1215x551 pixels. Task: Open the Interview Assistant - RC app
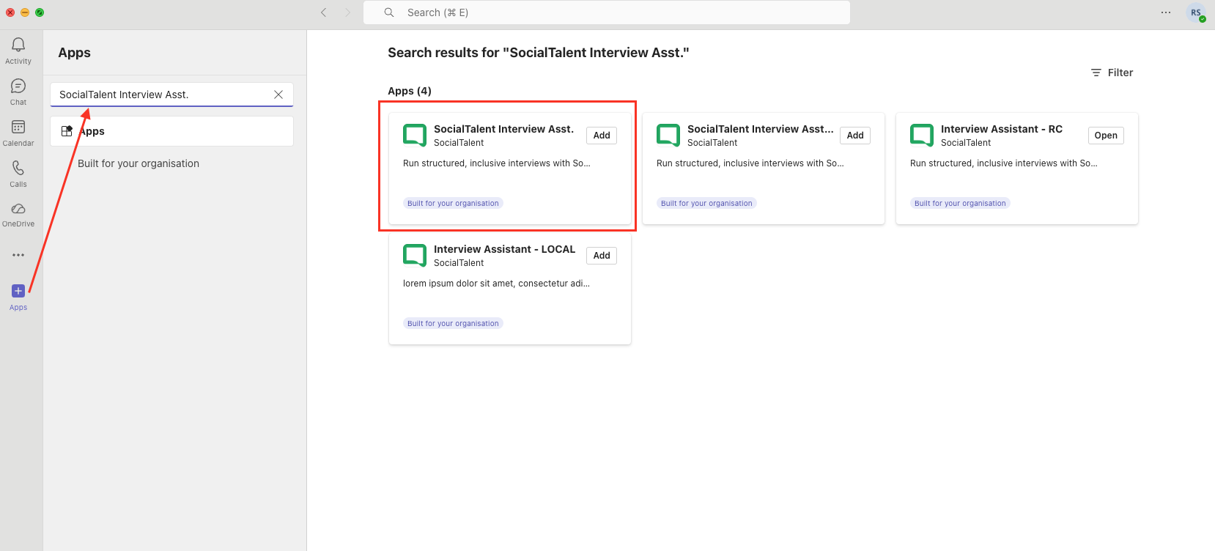[x=1106, y=136]
